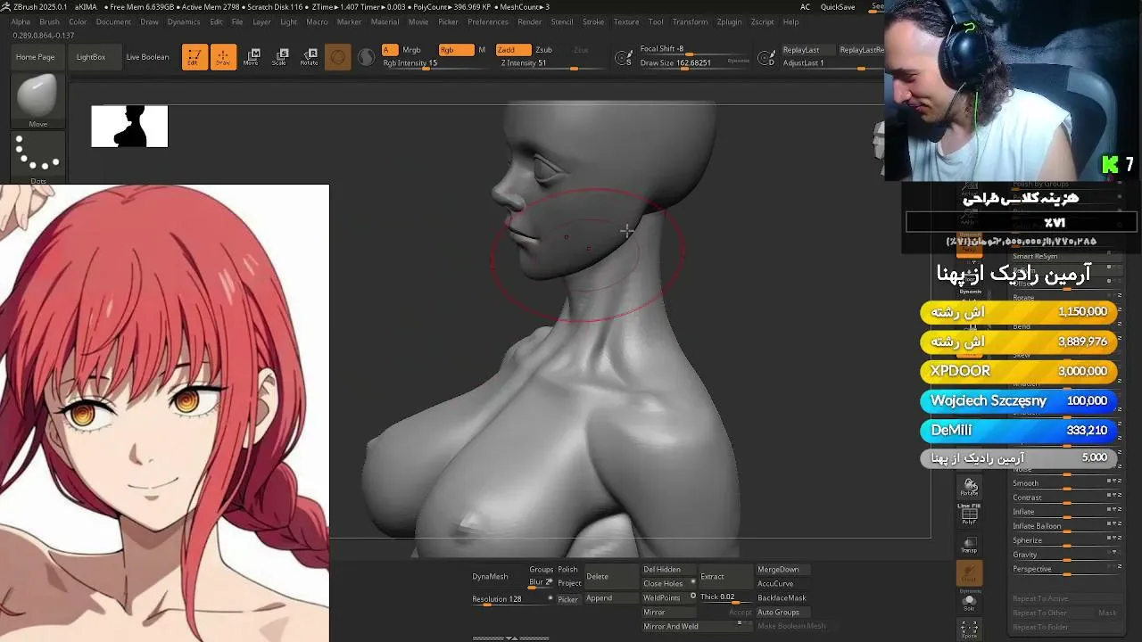
Task: Click the Xpose icon in the right shelf
Action: point(970,630)
